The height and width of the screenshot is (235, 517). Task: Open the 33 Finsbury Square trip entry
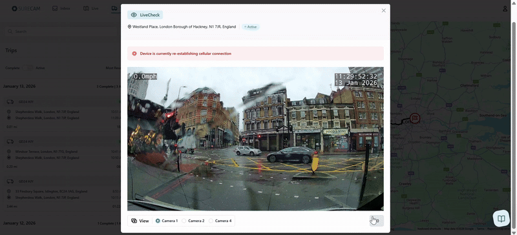coord(63,194)
